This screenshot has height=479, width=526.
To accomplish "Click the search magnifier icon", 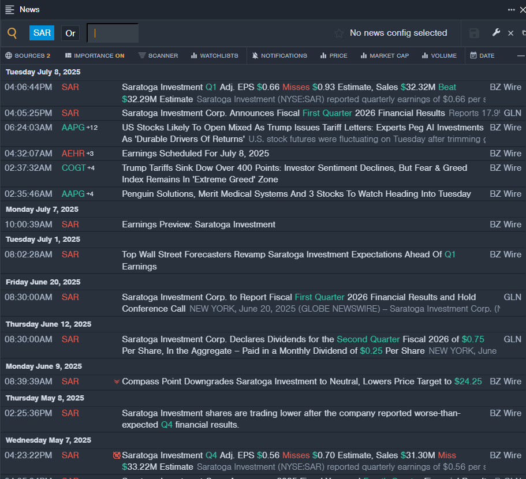I will [12, 33].
